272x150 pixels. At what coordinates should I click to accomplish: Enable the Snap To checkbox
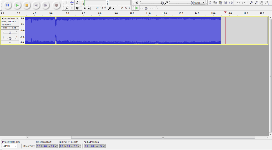(34, 146)
